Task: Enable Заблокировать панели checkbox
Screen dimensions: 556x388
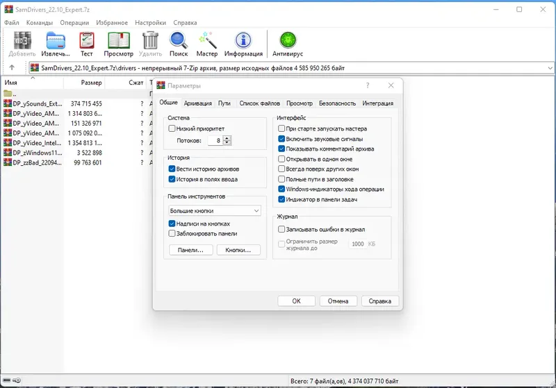Action: 172,233
